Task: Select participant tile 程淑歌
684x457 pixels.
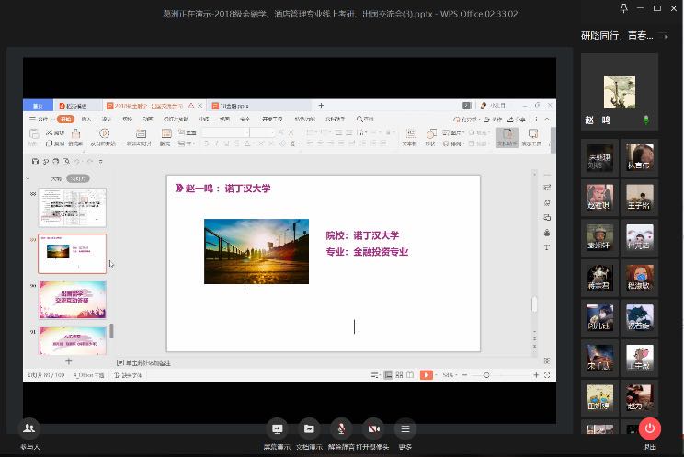Action: [x=640, y=278]
